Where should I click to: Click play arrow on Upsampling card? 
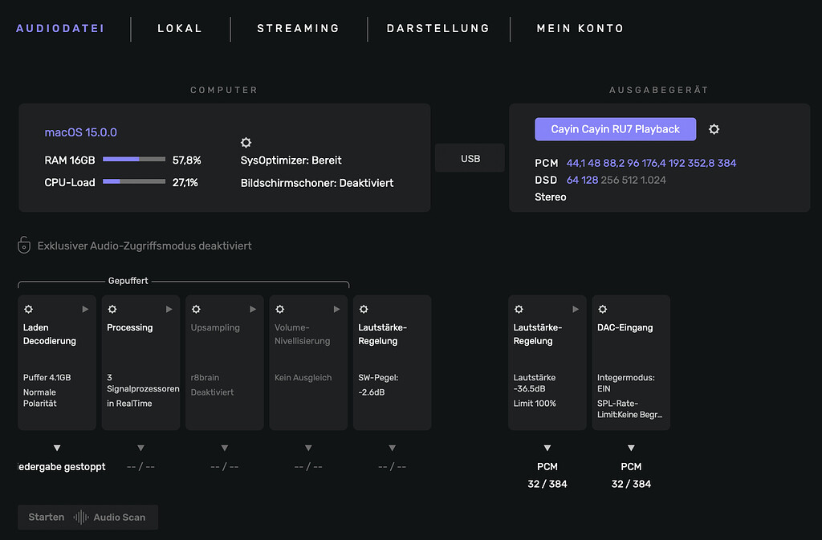point(253,309)
